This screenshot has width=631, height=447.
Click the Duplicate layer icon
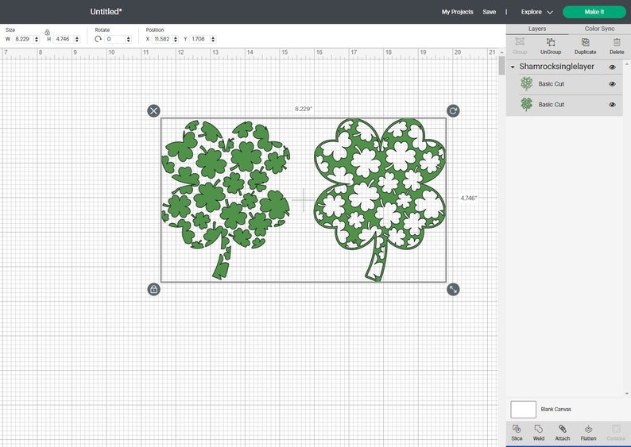pos(585,42)
